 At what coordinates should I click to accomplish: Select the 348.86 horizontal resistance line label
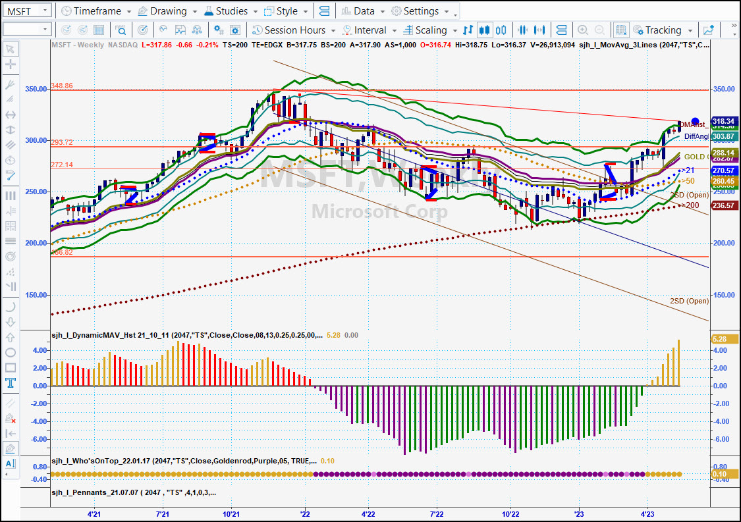coord(62,86)
